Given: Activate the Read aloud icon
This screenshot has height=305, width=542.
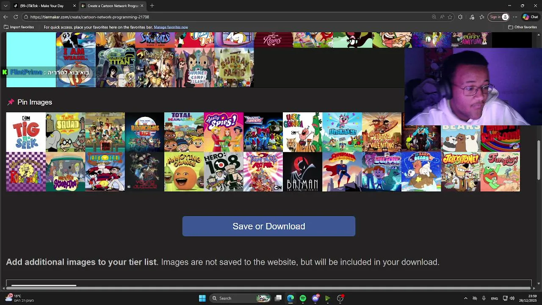Looking at the screenshot, I should [x=442, y=17].
